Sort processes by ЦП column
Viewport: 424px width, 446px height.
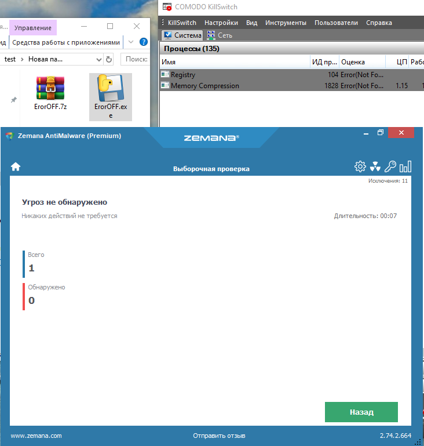pyautogui.click(x=397, y=62)
